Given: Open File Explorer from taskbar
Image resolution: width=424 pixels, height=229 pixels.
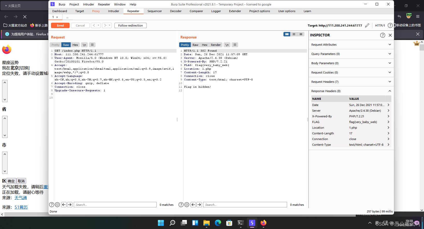Looking at the screenshot, I should point(206,223).
